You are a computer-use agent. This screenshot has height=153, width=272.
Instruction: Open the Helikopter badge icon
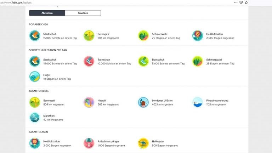143,143
